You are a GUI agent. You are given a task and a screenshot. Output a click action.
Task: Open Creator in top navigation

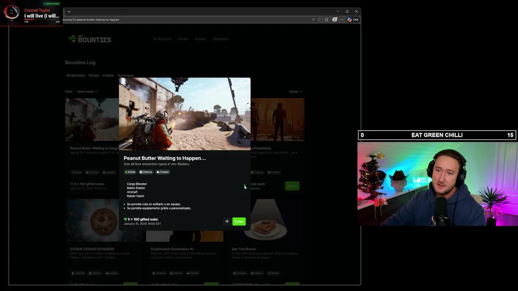[201, 39]
